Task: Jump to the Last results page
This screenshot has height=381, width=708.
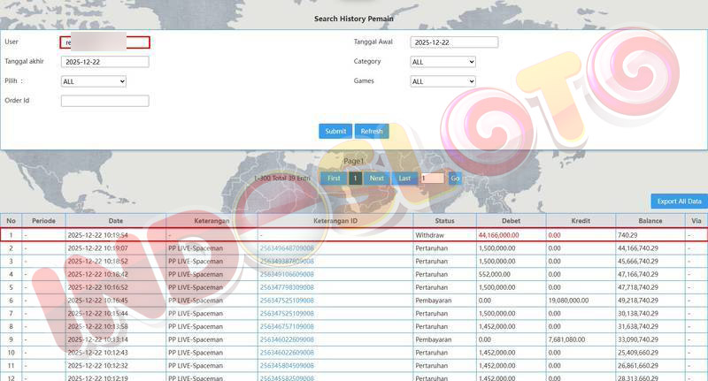Action: 404,178
